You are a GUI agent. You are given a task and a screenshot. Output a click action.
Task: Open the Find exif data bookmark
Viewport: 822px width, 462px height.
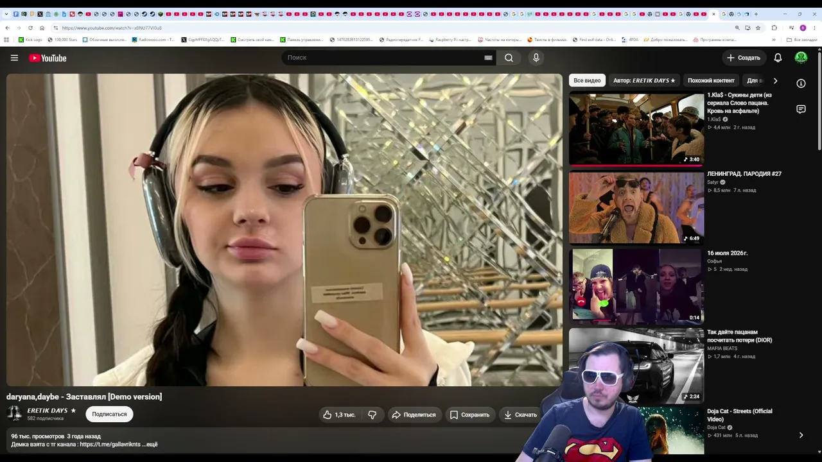tap(594, 40)
